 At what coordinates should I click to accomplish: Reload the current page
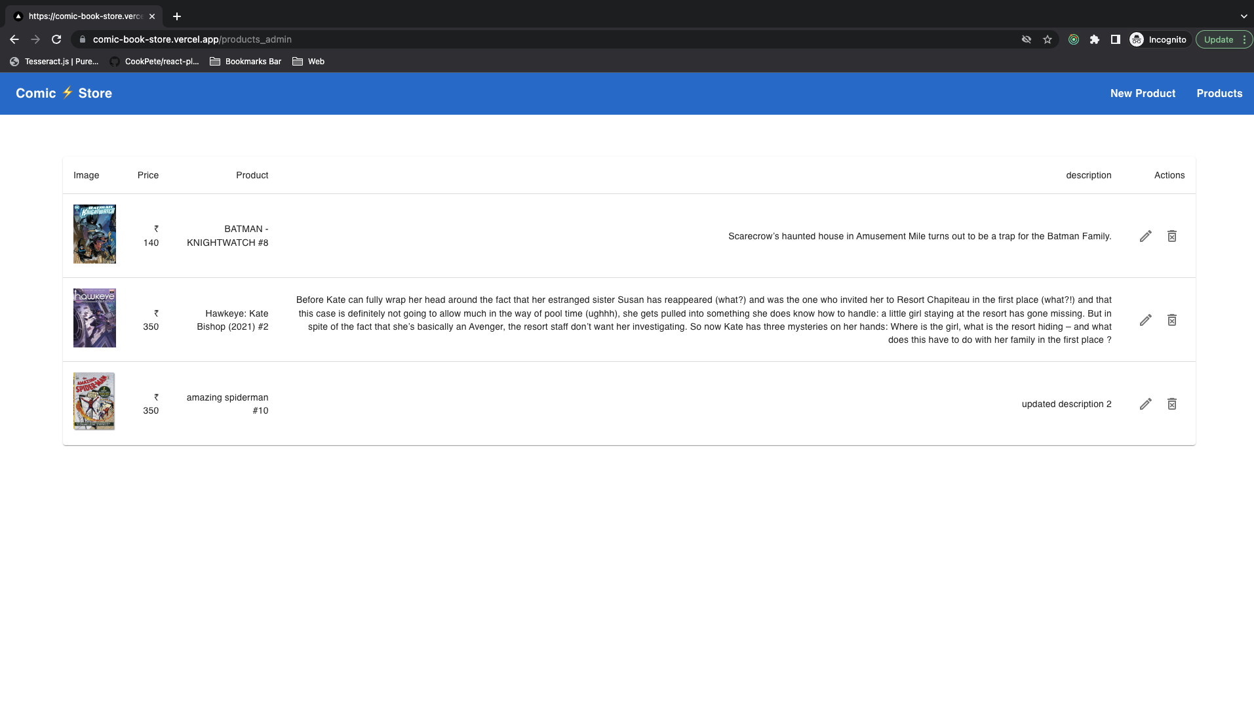pyautogui.click(x=56, y=39)
